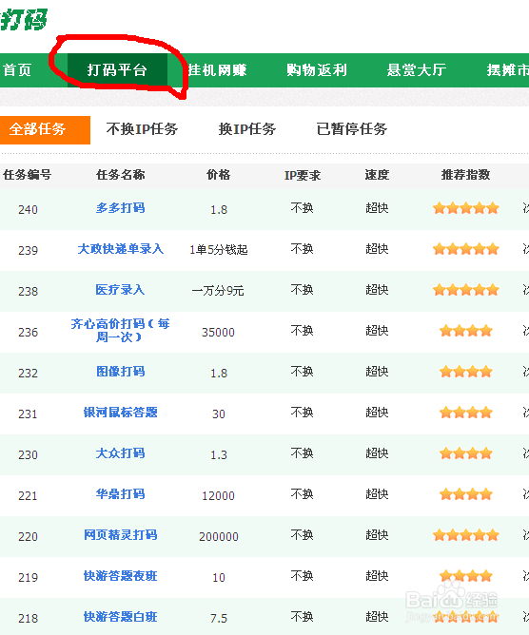Click task number 240
The width and height of the screenshot is (529, 635).
(28, 210)
